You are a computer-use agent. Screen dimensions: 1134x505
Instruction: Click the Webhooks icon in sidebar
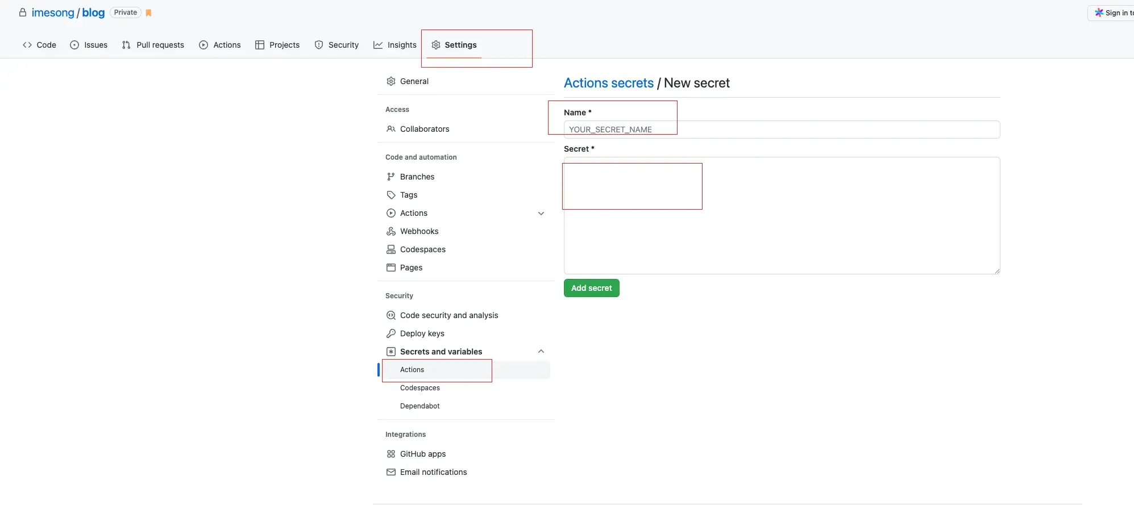point(391,231)
